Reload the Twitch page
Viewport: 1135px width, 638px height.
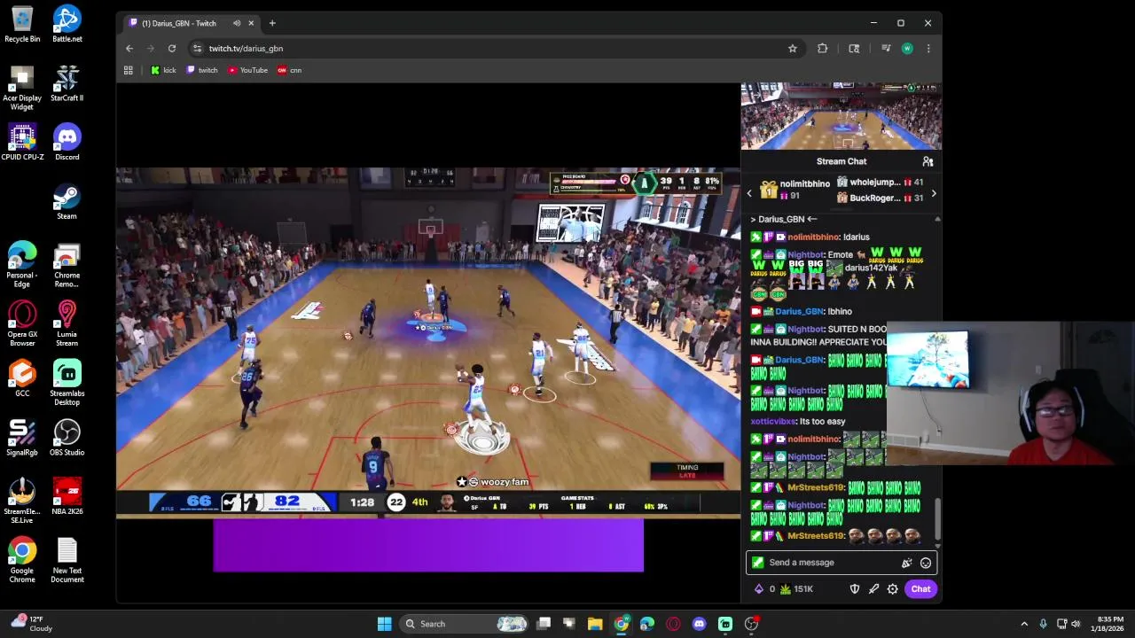tap(172, 49)
